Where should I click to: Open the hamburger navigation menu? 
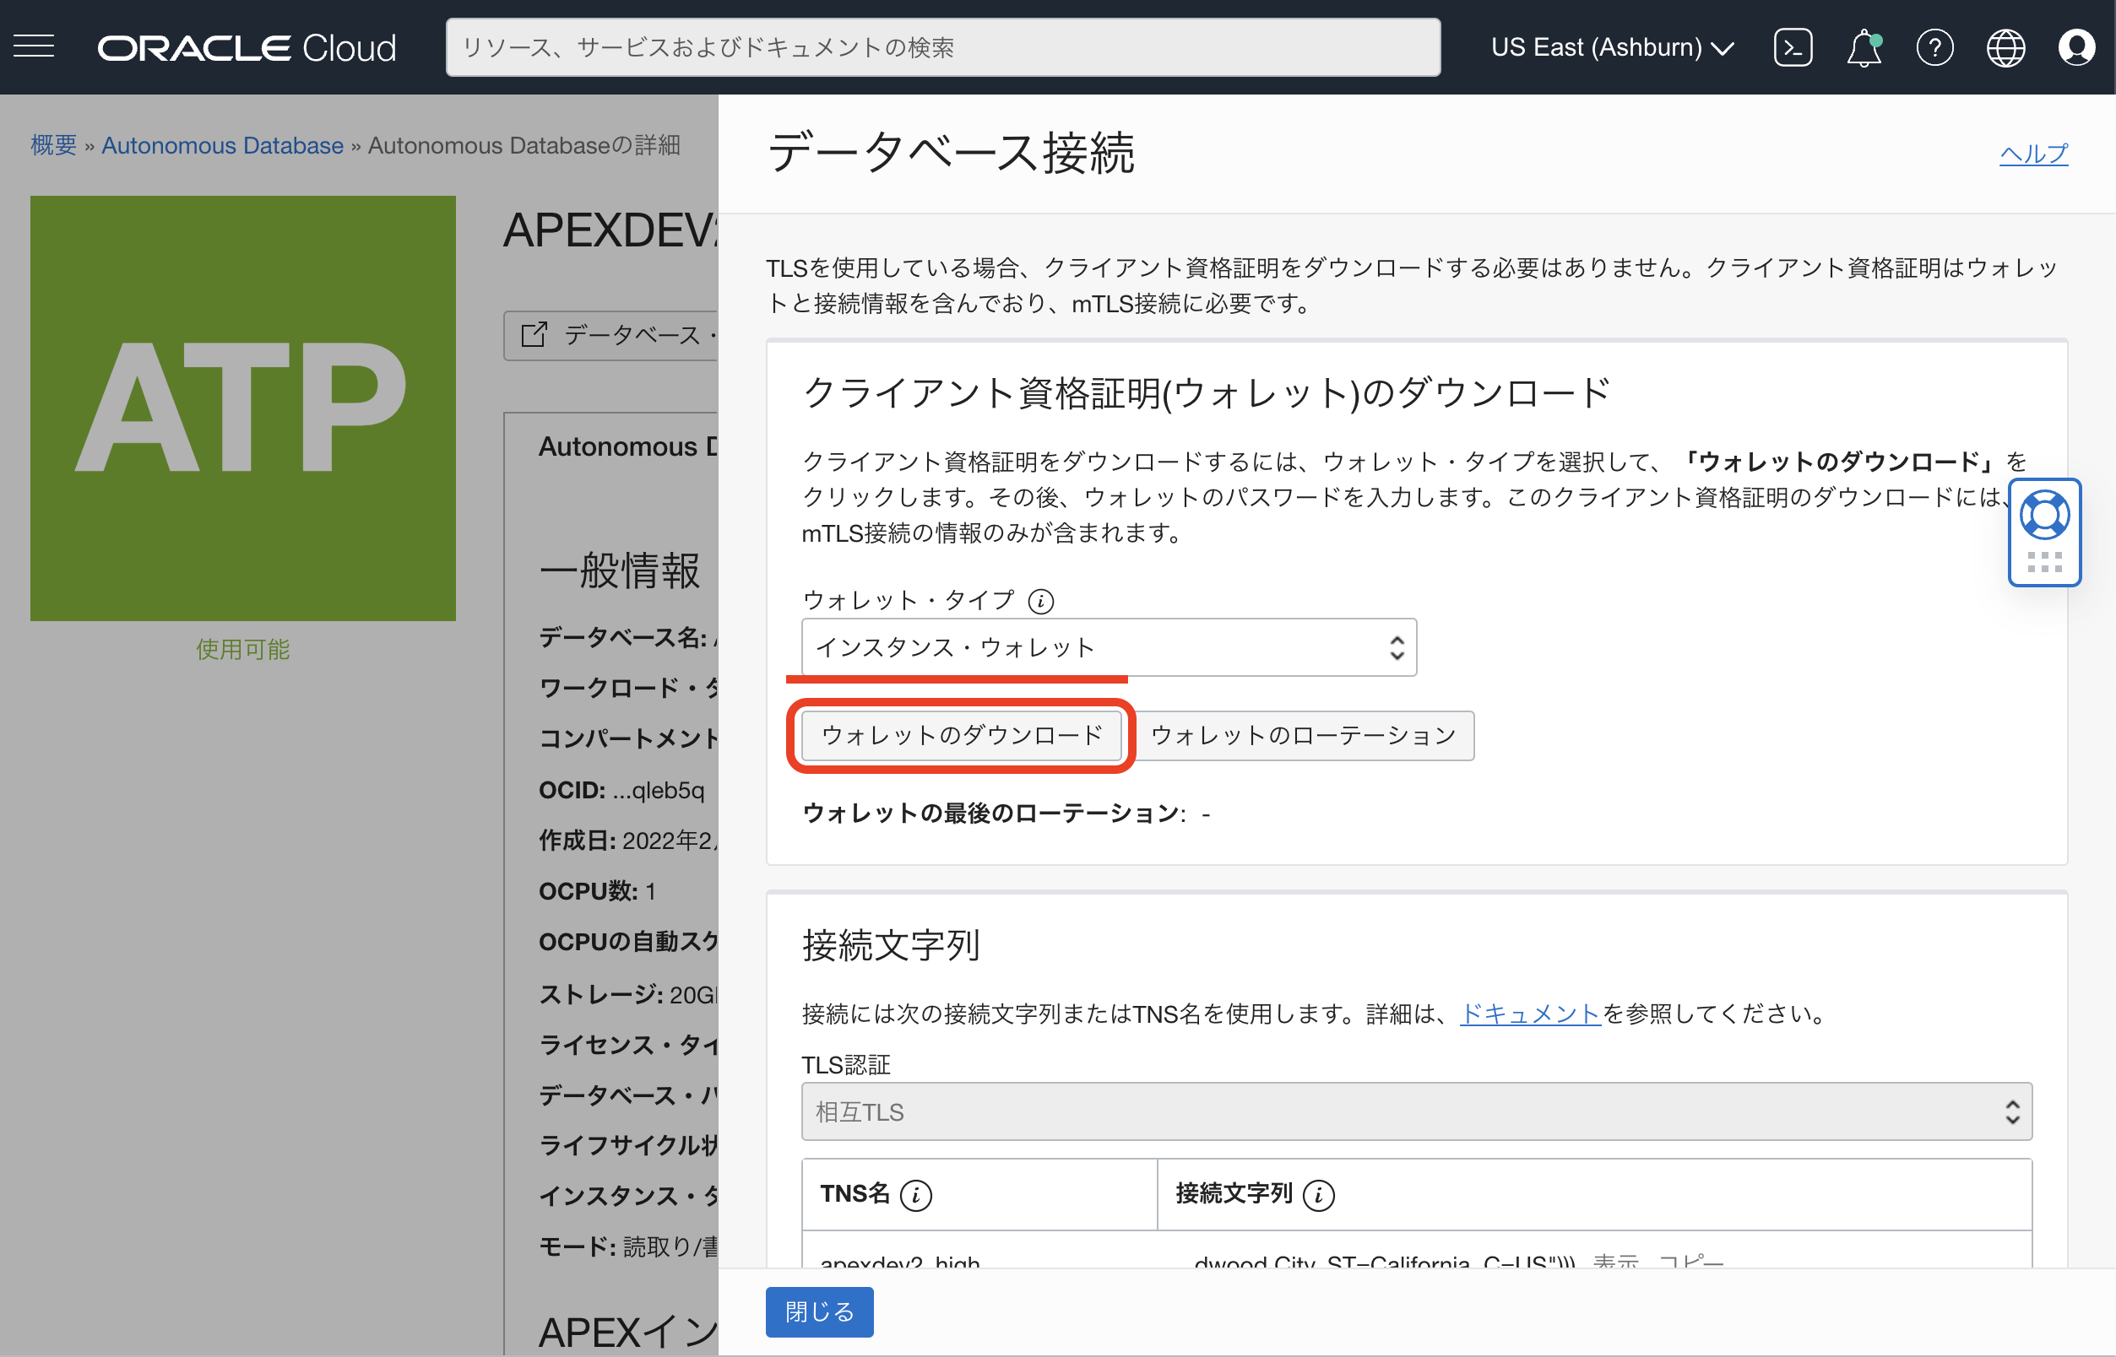[x=34, y=46]
